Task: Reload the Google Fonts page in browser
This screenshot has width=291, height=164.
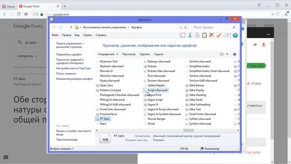Action: (19, 14)
